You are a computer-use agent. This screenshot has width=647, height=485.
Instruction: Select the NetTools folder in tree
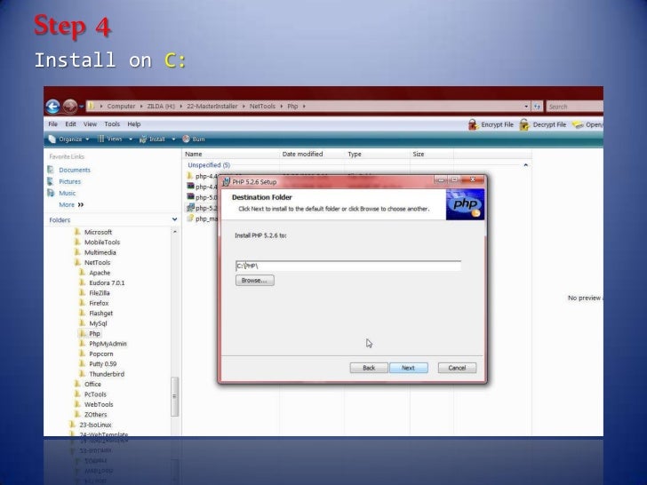pyautogui.click(x=97, y=262)
